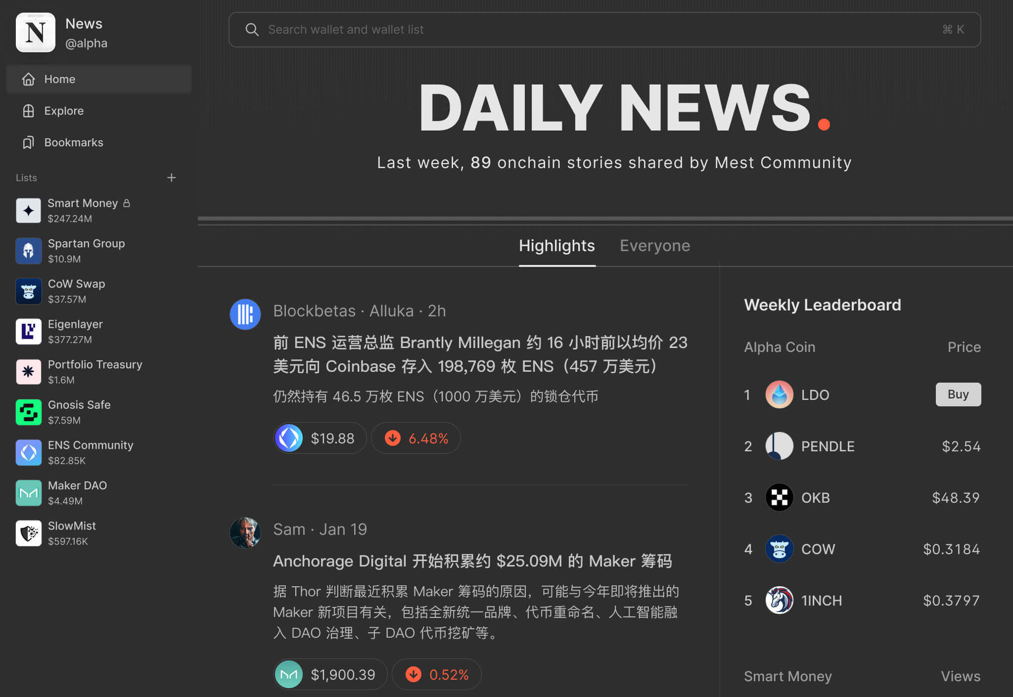This screenshot has height=697, width=1013.
Task: Open the Gnosis Safe list icon
Action: click(29, 412)
